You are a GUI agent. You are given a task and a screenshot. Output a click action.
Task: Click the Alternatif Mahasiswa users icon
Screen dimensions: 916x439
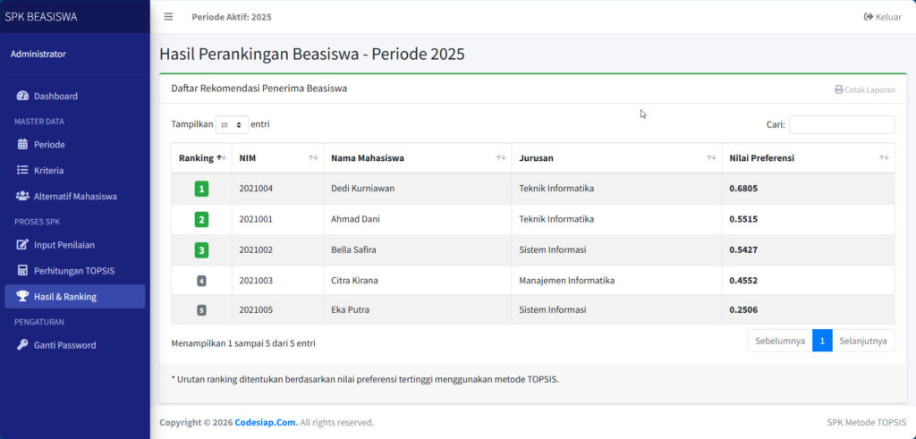click(22, 197)
